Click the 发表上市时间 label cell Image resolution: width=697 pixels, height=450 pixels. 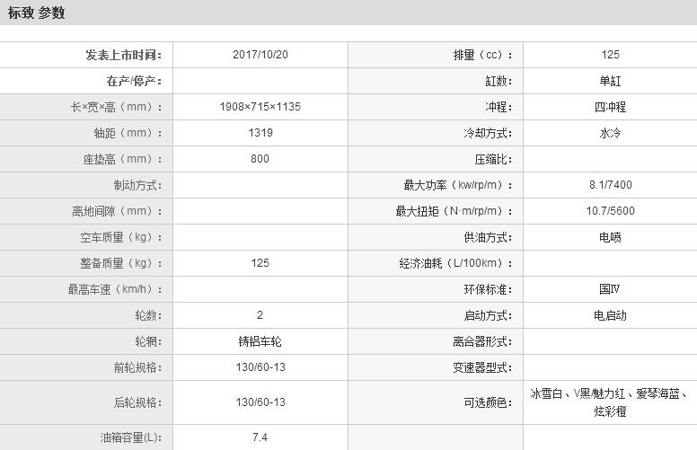click(x=124, y=55)
